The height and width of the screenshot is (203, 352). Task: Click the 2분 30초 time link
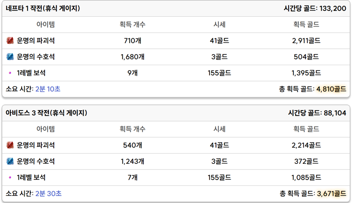[48, 193]
